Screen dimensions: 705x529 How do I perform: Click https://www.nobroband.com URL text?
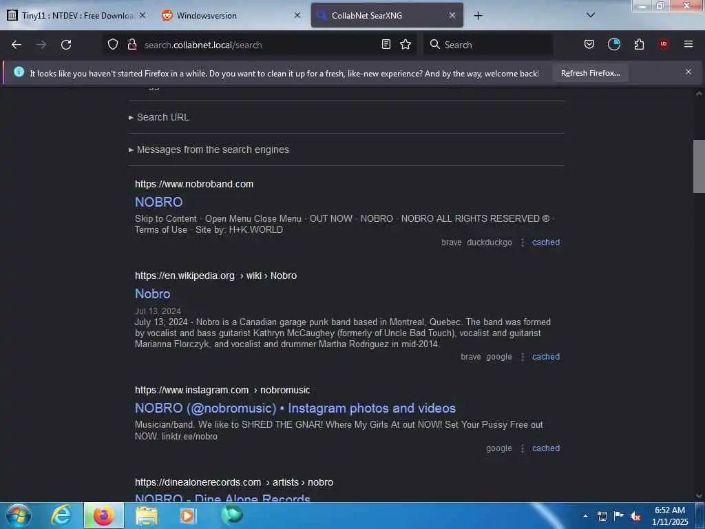[194, 184]
